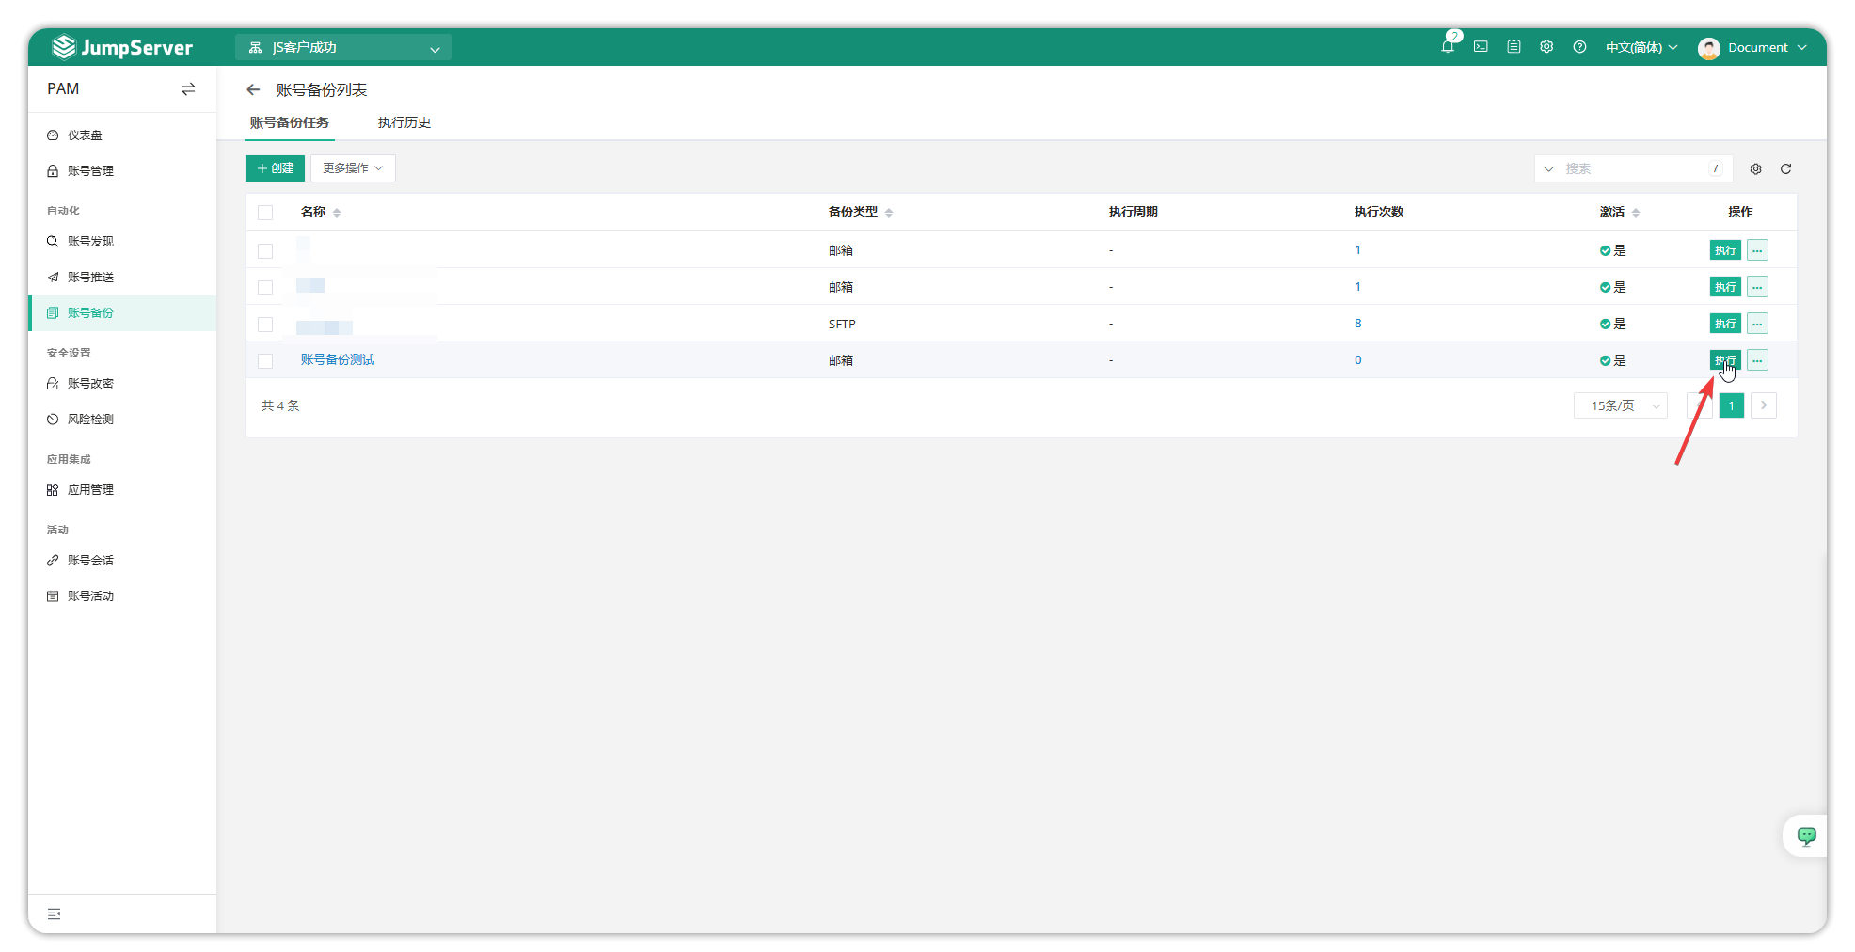Refresh the backup task table
The image size is (1855, 952).
pyautogui.click(x=1785, y=169)
